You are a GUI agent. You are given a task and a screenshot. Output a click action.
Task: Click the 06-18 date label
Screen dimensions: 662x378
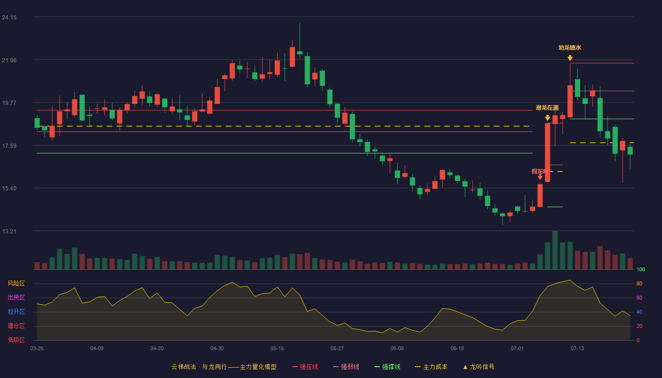[x=457, y=348]
